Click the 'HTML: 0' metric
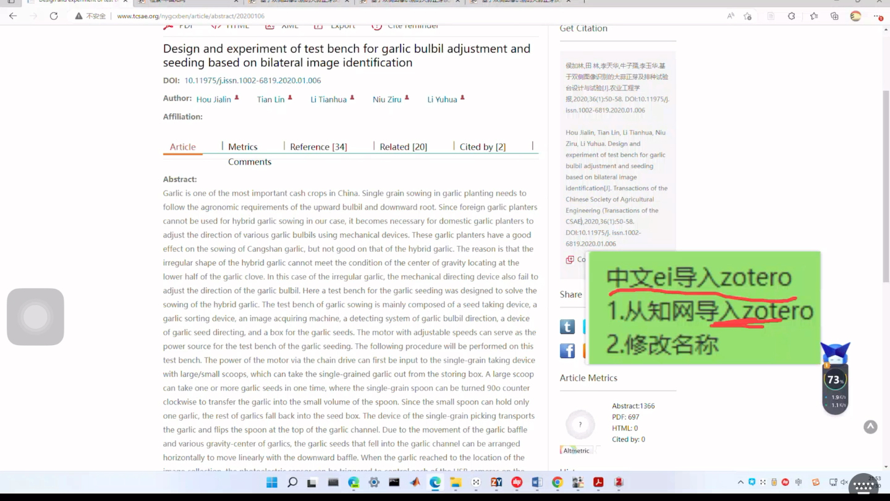 click(625, 428)
